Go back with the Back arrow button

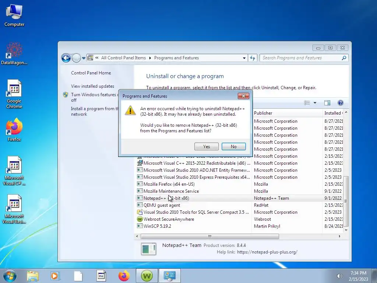66,58
